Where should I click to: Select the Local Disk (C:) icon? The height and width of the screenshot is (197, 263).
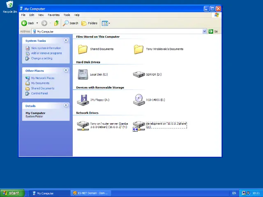click(x=83, y=74)
